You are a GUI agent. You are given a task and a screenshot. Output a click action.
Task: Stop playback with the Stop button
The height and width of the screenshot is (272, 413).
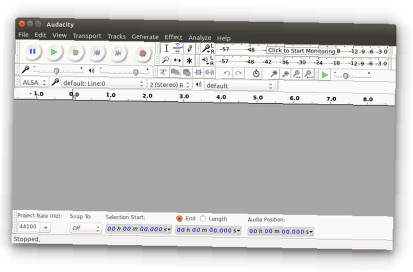click(75, 52)
